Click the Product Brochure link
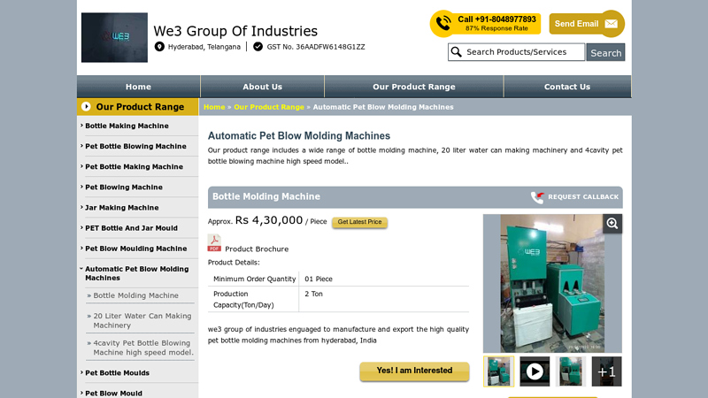 257,249
